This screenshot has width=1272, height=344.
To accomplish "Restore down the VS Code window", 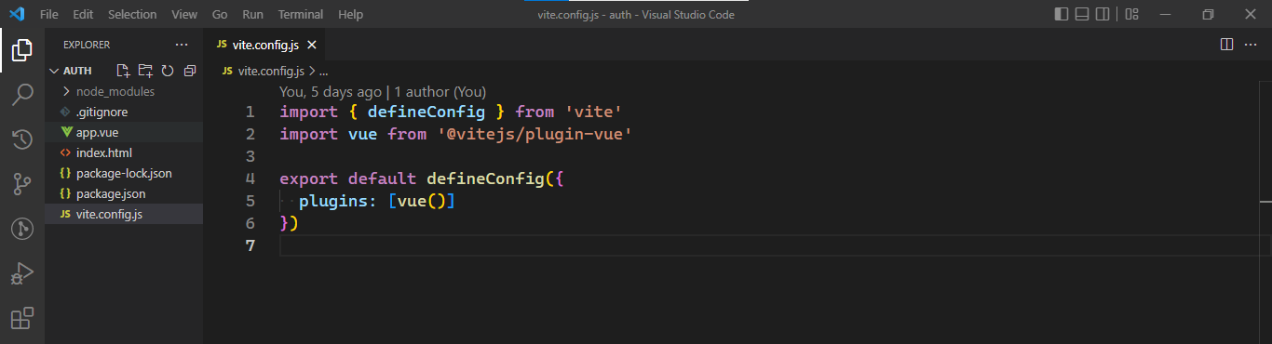I will click(x=1208, y=14).
